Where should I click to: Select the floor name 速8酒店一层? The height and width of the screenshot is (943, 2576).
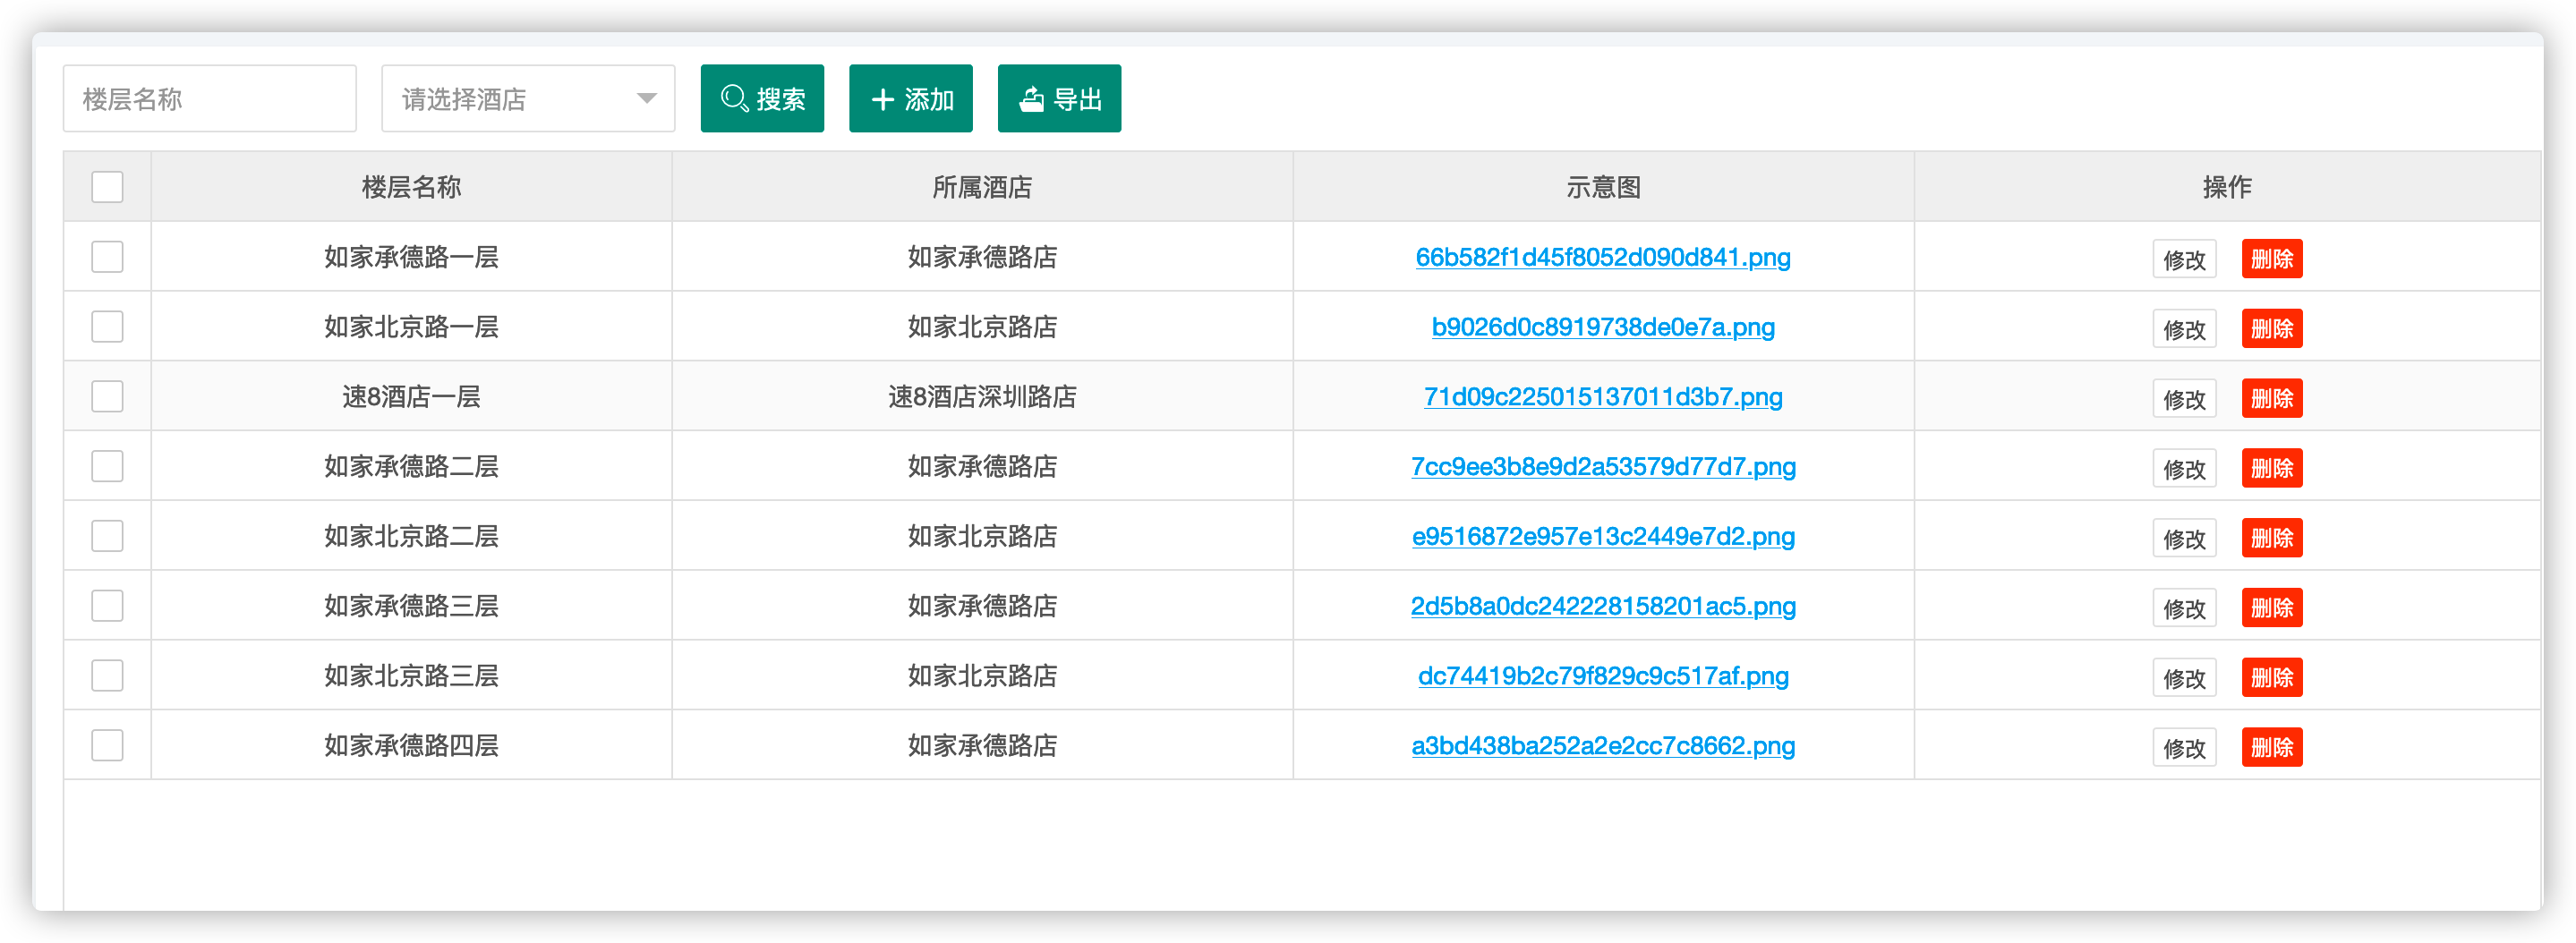click(411, 397)
